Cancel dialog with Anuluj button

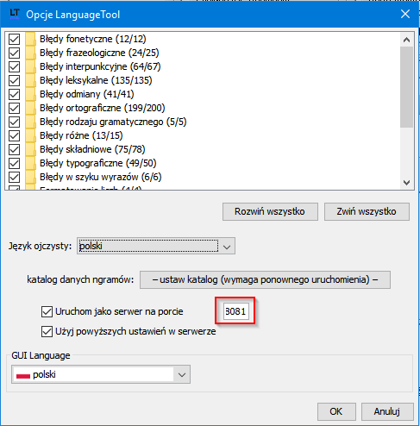tap(387, 411)
